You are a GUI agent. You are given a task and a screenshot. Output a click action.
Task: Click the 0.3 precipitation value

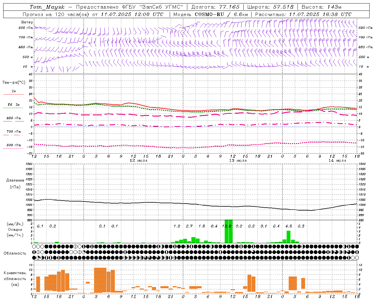(x=301, y=226)
